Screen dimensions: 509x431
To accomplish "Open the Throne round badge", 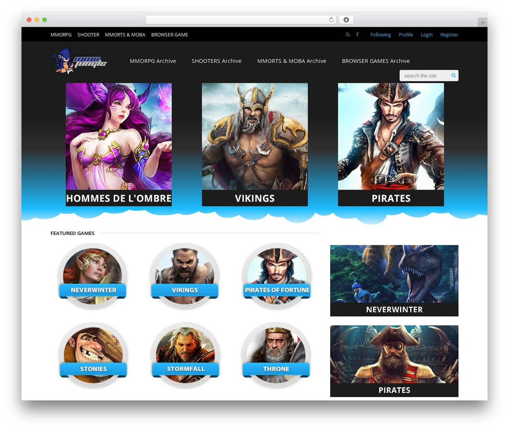I will point(276,355).
